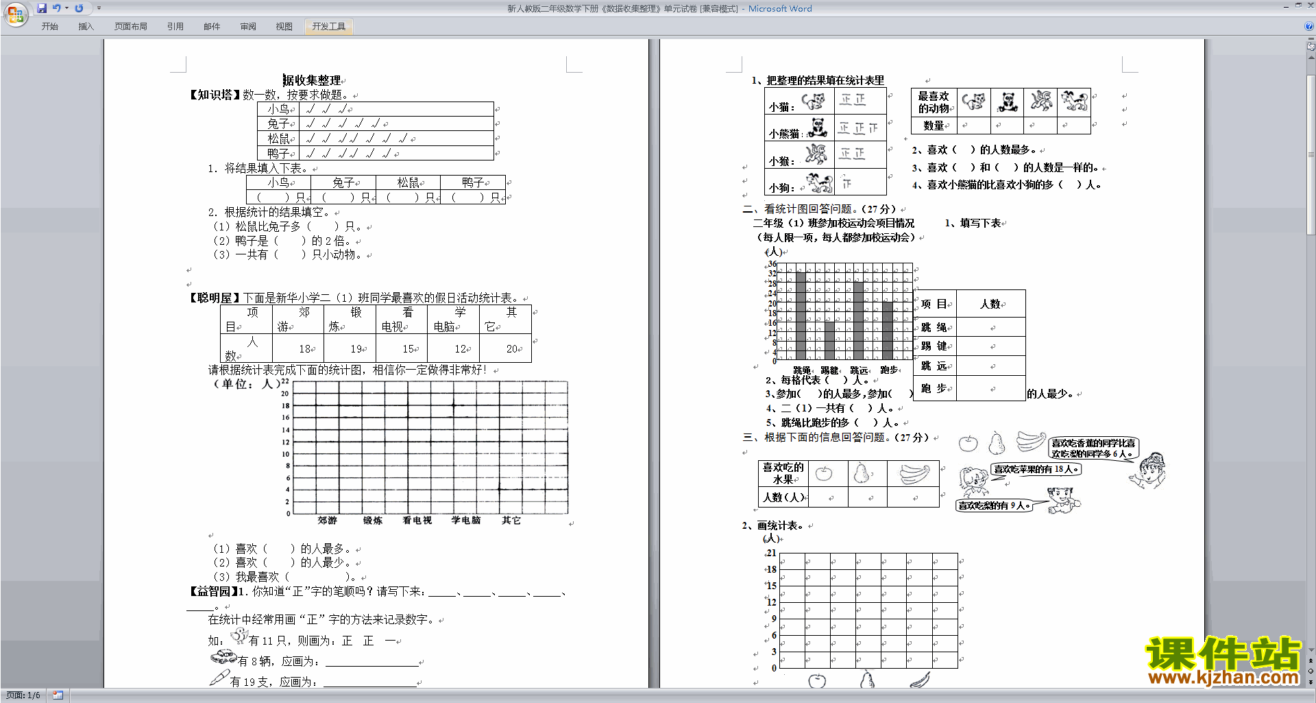Click the Undo arrow icon

point(57,8)
